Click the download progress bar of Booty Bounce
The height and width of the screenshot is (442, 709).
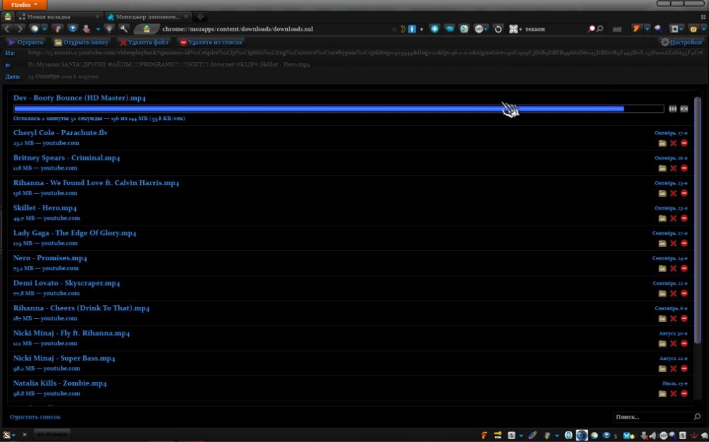coord(338,109)
